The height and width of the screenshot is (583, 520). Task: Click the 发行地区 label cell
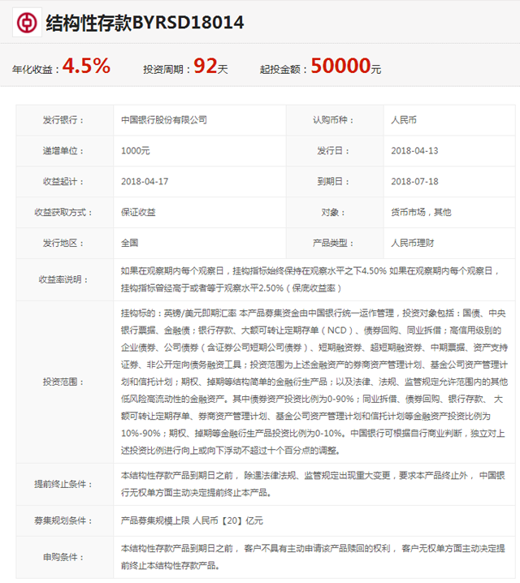point(65,243)
